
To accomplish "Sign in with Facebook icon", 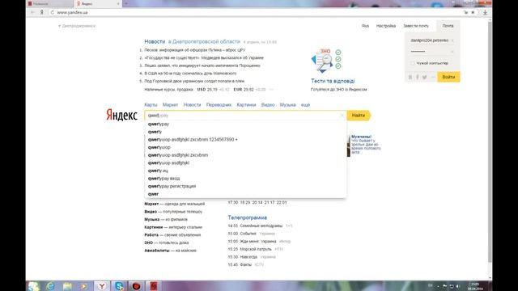I will pyautogui.click(x=418, y=78).
